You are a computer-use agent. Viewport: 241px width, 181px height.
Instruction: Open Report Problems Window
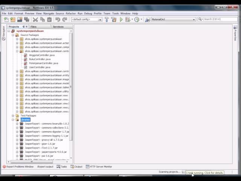point(18,167)
